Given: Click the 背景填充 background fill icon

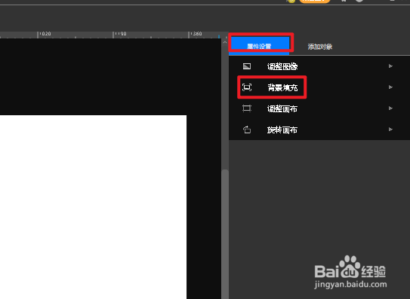Looking at the screenshot, I should (247, 87).
